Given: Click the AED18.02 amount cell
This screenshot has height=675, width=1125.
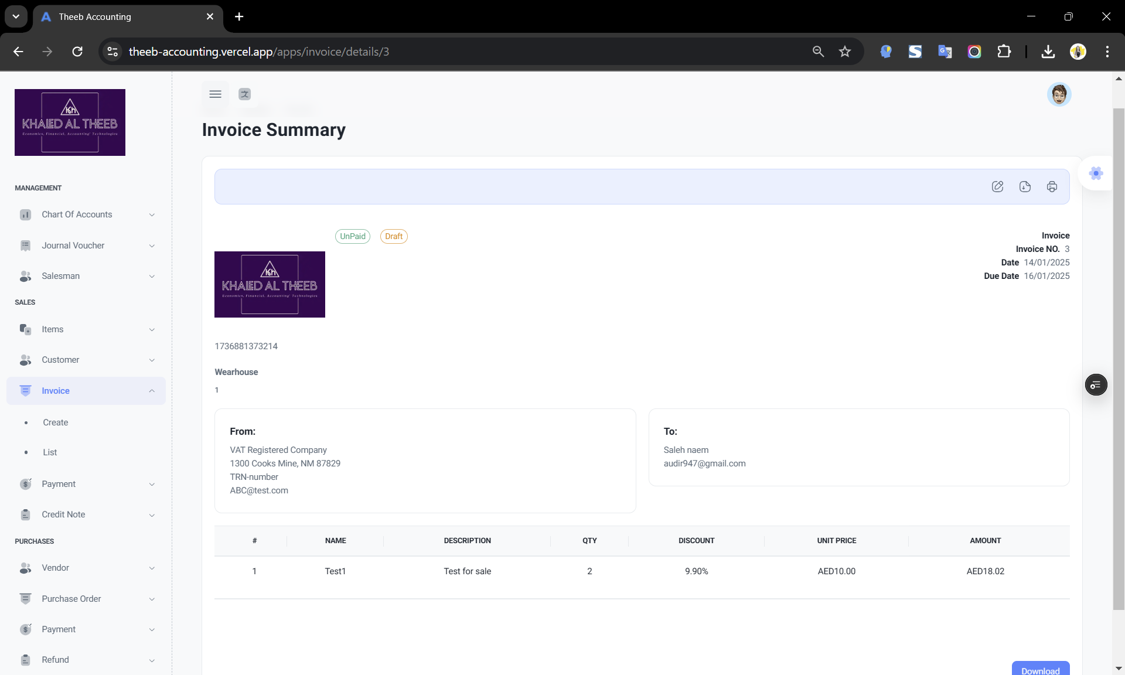Looking at the screenshot, I should (x=985, y=571).
